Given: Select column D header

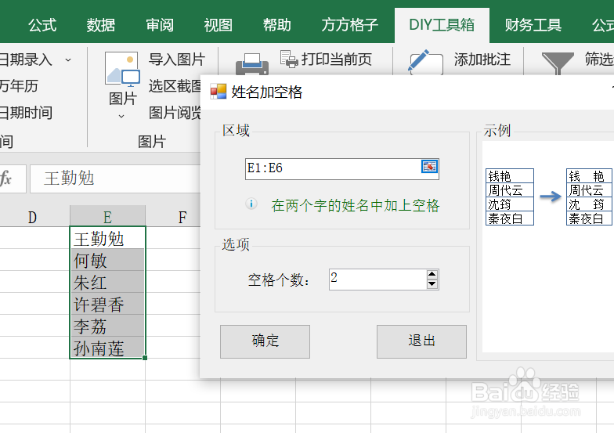Looking at the screenshot, I should [33, 216].
